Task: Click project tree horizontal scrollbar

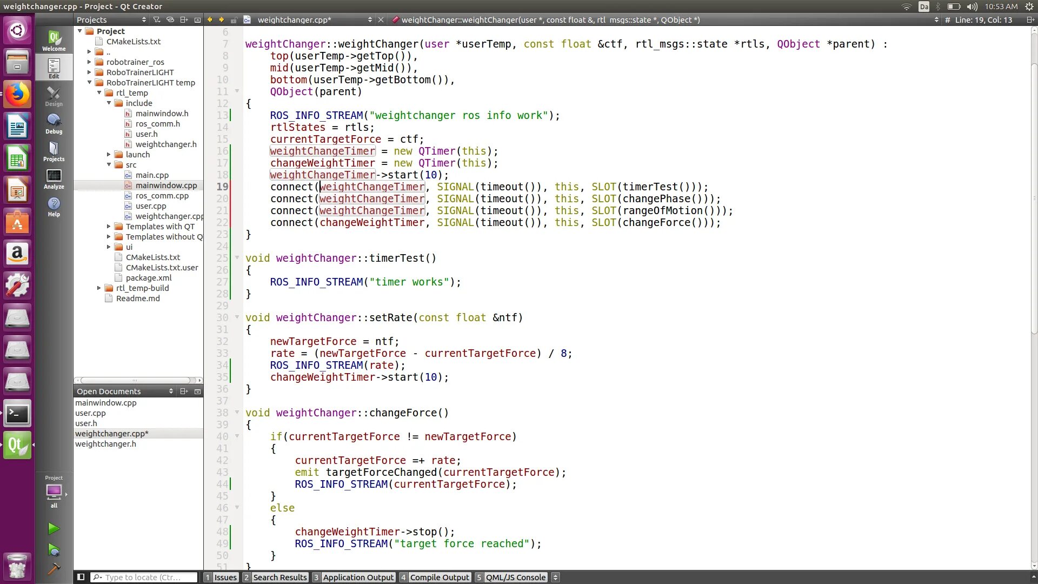Action: point(135,380)
